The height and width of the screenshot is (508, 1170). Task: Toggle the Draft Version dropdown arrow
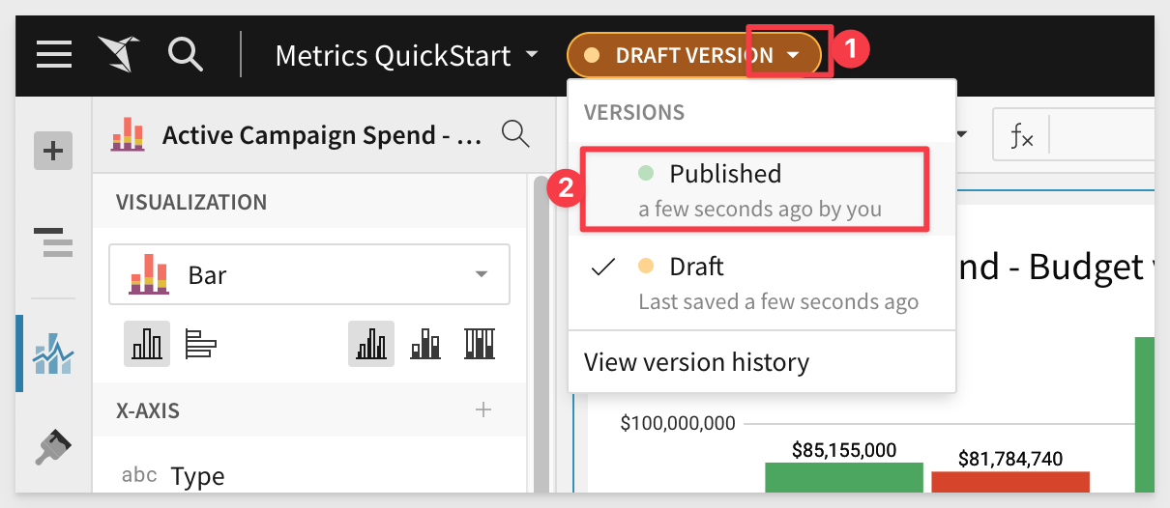(x=792, y=56)
